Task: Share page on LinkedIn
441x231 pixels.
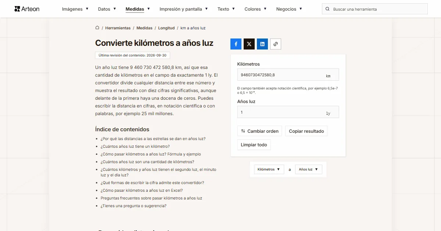Action: [x=262, y=44]
